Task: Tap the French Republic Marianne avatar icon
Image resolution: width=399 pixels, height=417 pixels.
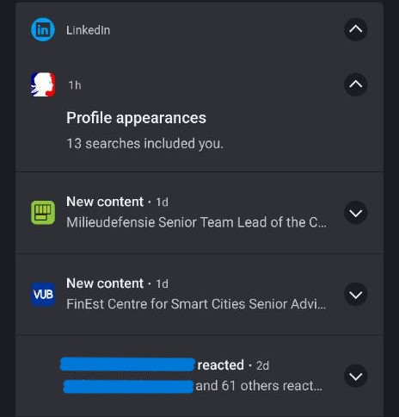Action: click(x=43, y=84)
